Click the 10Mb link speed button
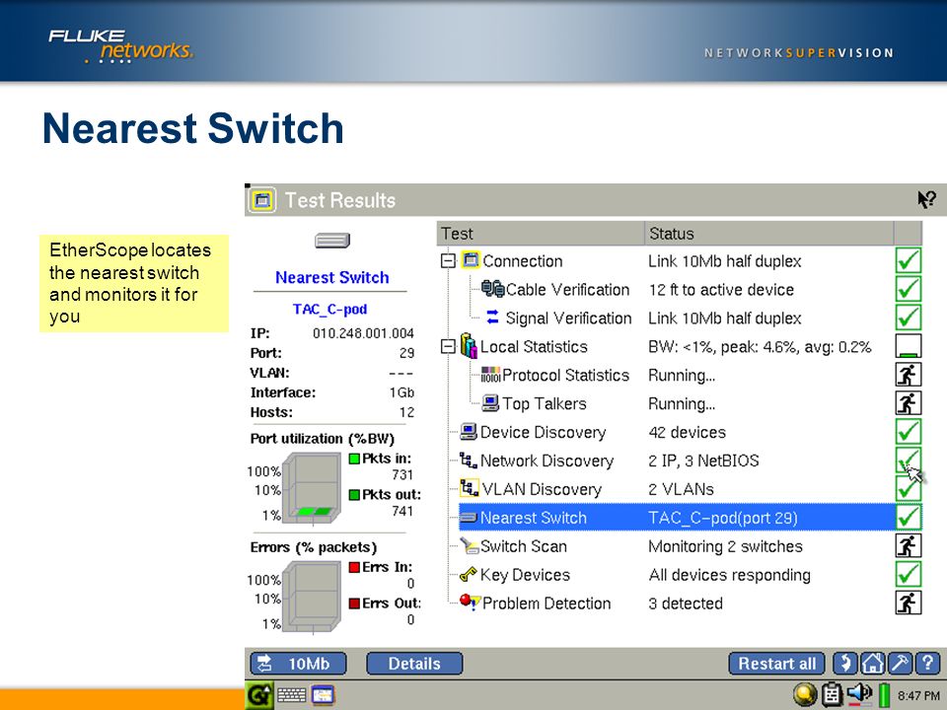 pos(298,664)
